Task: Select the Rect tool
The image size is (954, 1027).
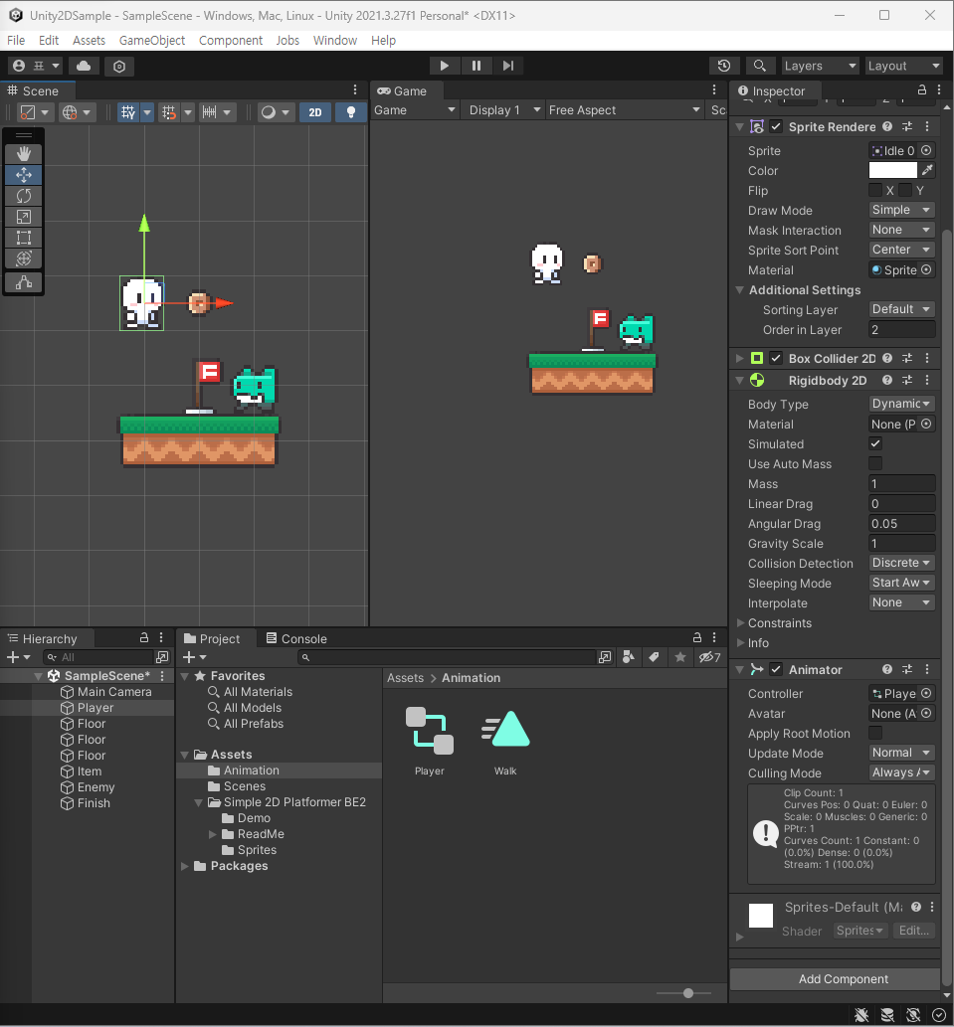Action: [x=24, y=238]
